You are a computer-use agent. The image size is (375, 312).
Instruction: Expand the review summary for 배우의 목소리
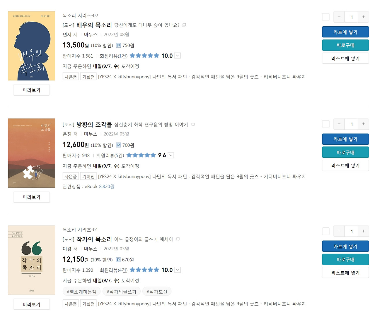tap(178, 56)
